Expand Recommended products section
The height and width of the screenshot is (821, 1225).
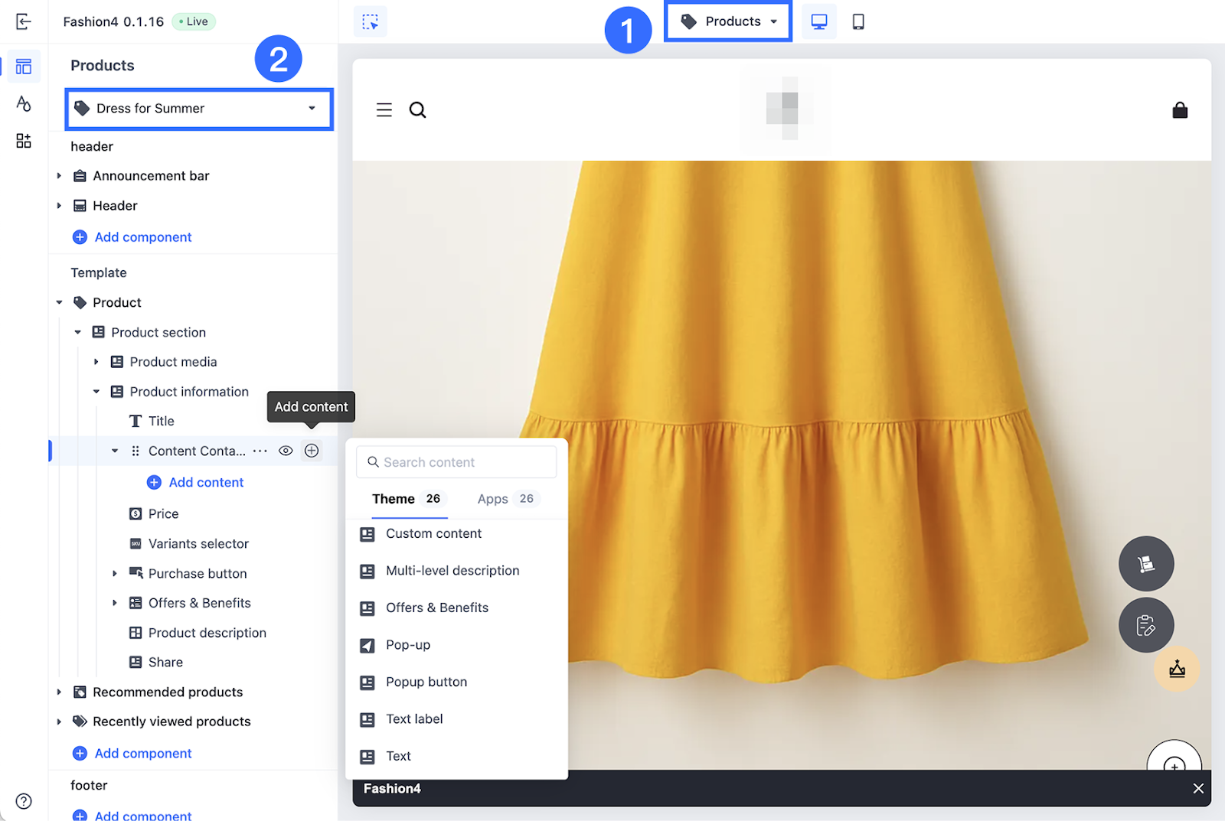coord(59,692)
